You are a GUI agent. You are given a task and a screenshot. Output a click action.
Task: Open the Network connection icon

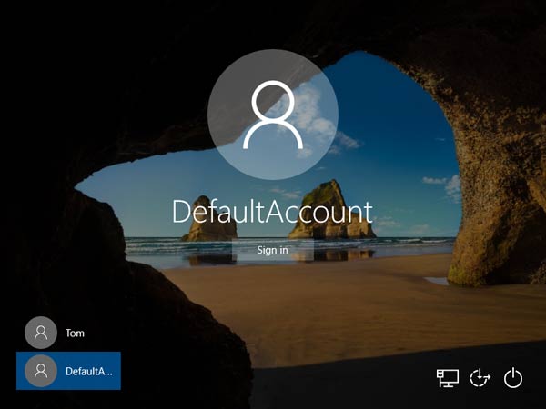point(448,378)
